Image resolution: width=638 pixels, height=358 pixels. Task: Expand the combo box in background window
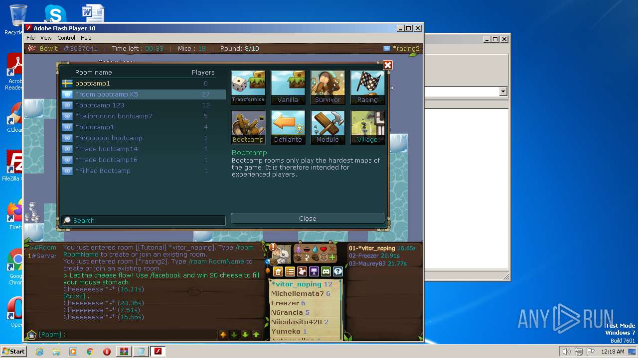503,91
